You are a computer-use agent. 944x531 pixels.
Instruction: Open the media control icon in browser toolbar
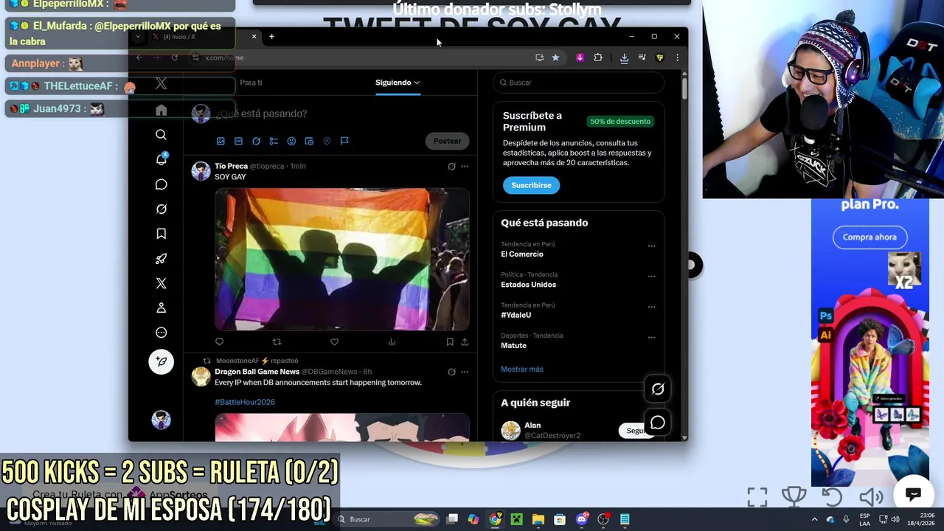coord(642,58)
